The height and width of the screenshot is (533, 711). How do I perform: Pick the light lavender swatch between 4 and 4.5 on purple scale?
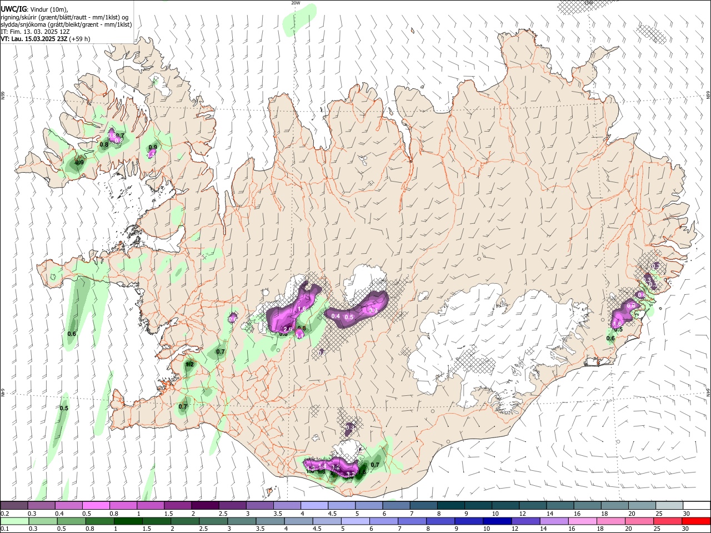[x=314, y=506]
